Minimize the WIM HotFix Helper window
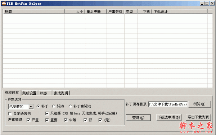216x135 pixels. pyautogui.click(x=202, y=4)
